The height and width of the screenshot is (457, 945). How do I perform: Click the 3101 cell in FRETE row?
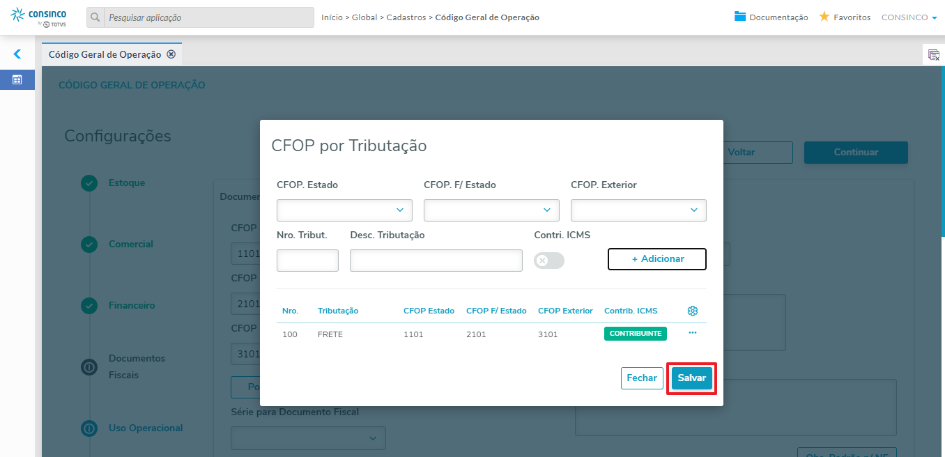[548, 334]
